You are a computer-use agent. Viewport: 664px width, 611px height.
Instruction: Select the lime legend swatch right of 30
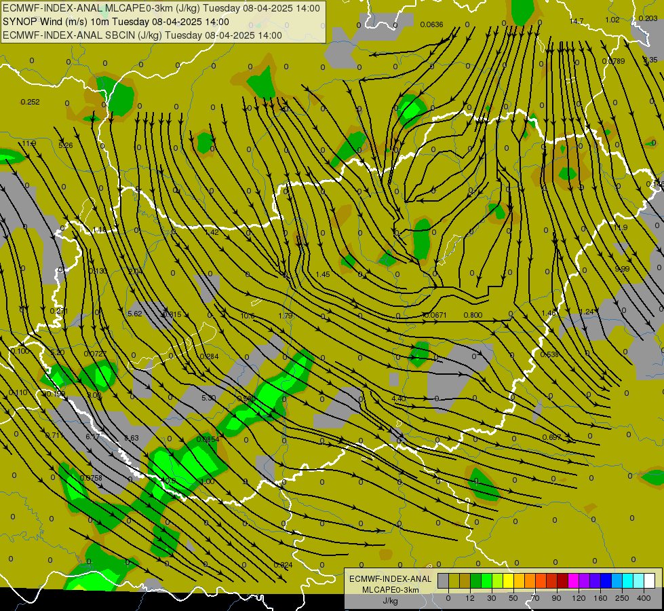pos(498,580)
